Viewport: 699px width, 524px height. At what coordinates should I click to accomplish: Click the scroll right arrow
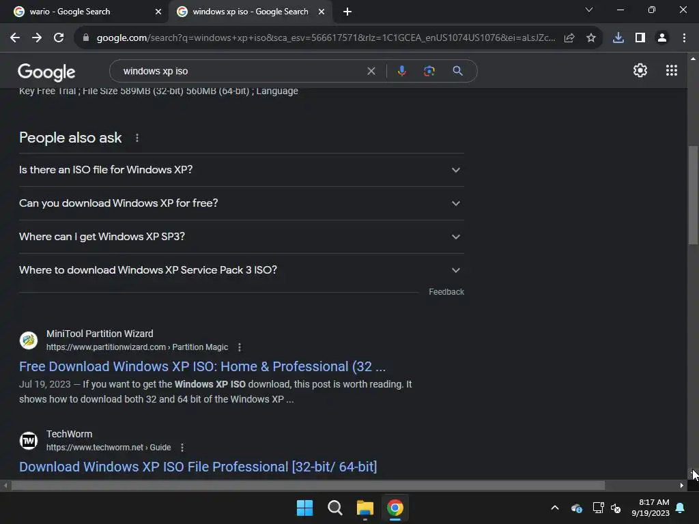tap(682, 485)
